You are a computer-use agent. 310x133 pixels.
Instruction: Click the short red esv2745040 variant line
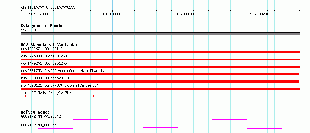coord(60,96)
